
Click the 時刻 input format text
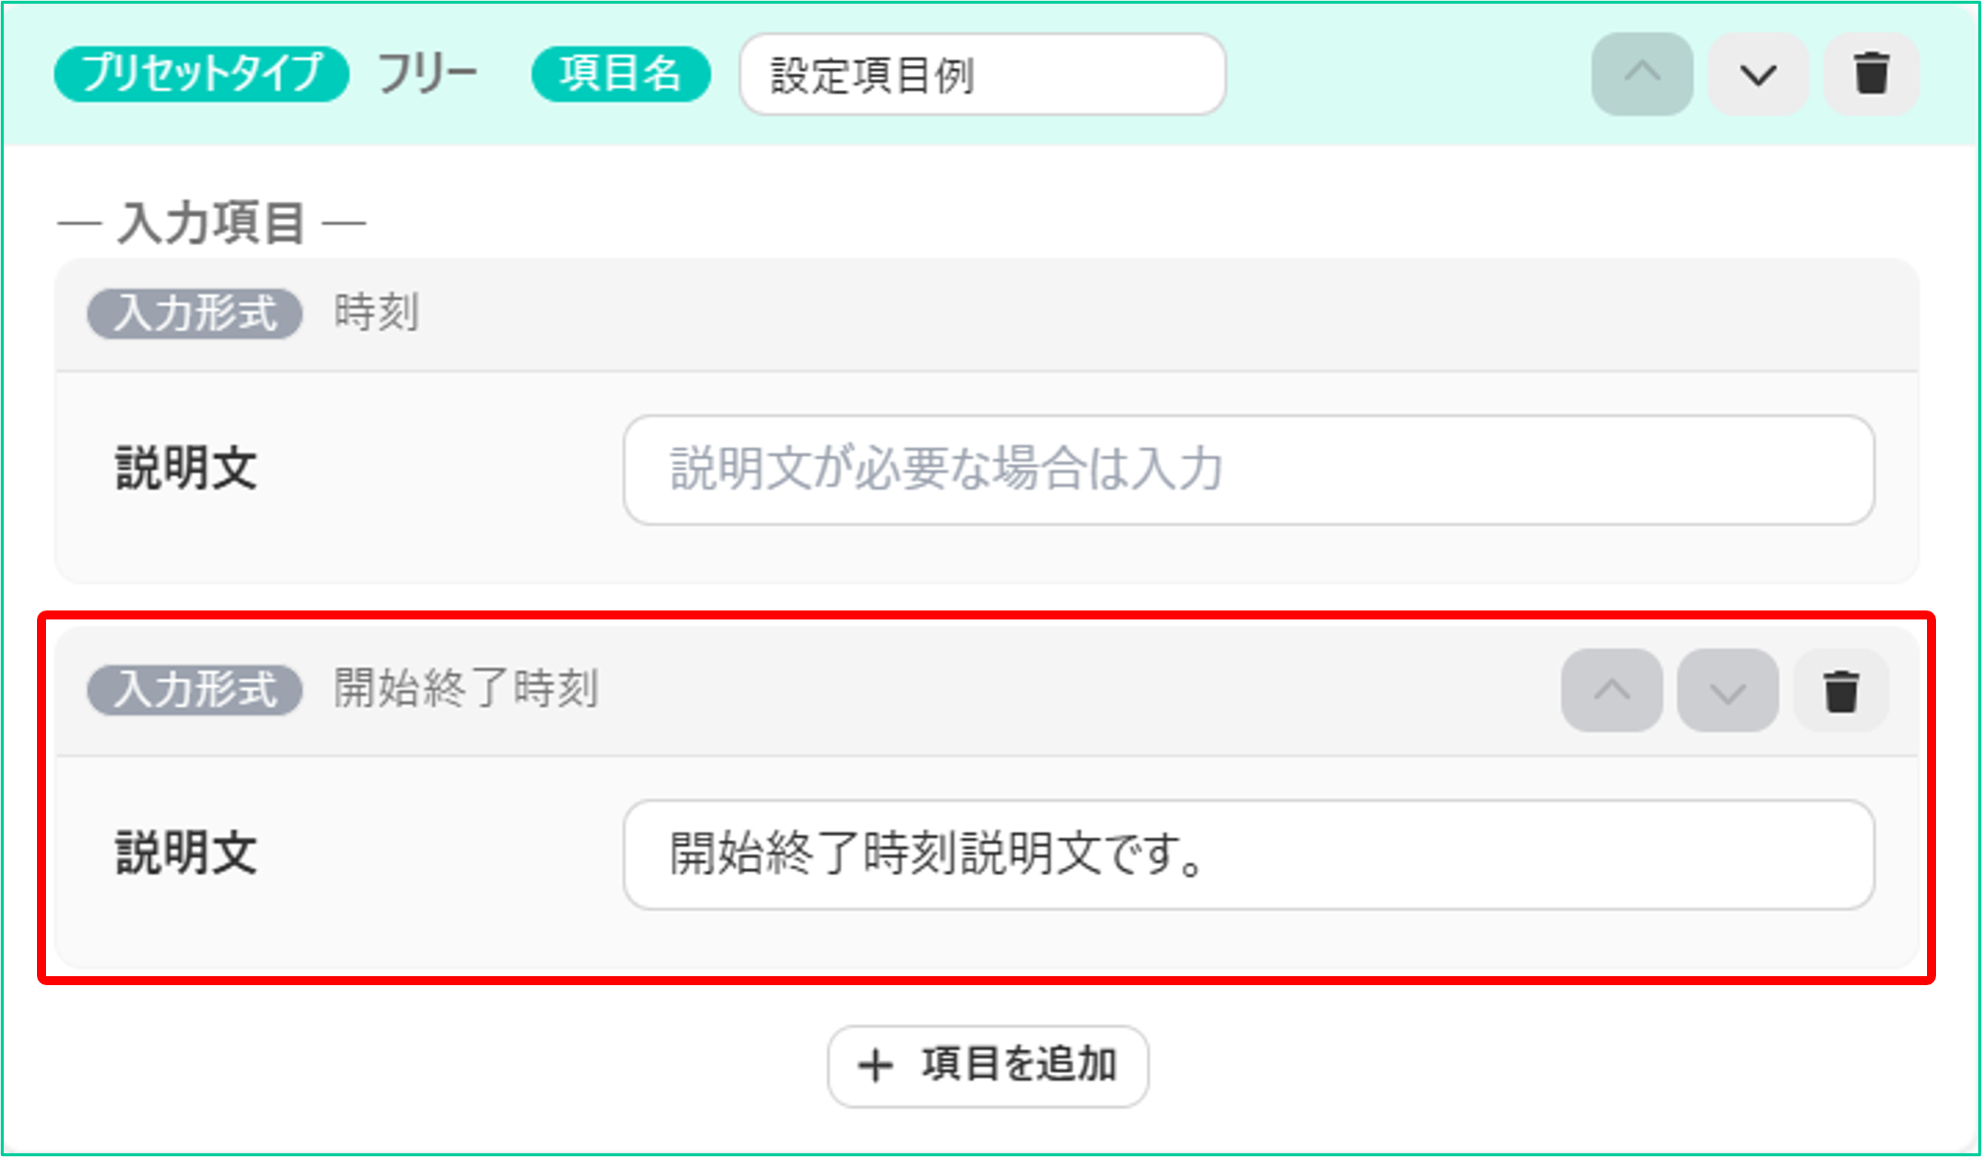[376, 313]
